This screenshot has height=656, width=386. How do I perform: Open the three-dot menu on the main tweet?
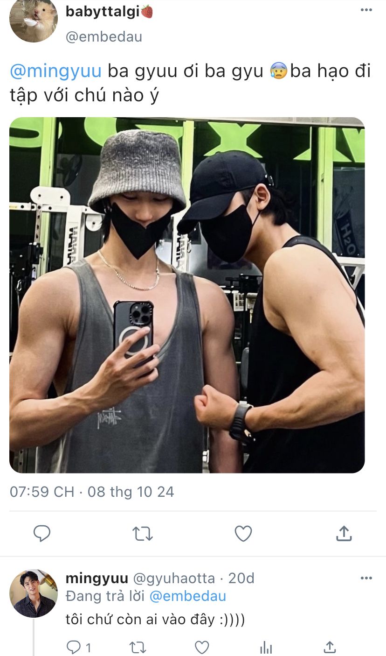(366, 10)
